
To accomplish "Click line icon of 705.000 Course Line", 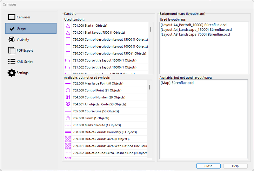I will tap(68, 111).
